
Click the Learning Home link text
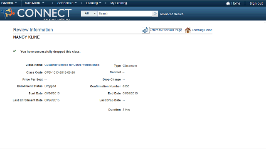click(x=202, y=30)
